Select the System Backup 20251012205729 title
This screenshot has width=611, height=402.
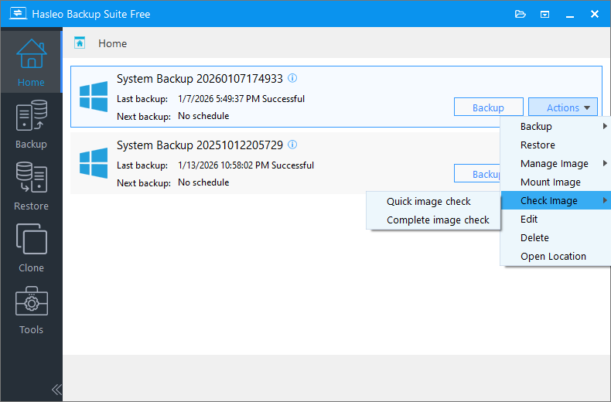(200, 145)
